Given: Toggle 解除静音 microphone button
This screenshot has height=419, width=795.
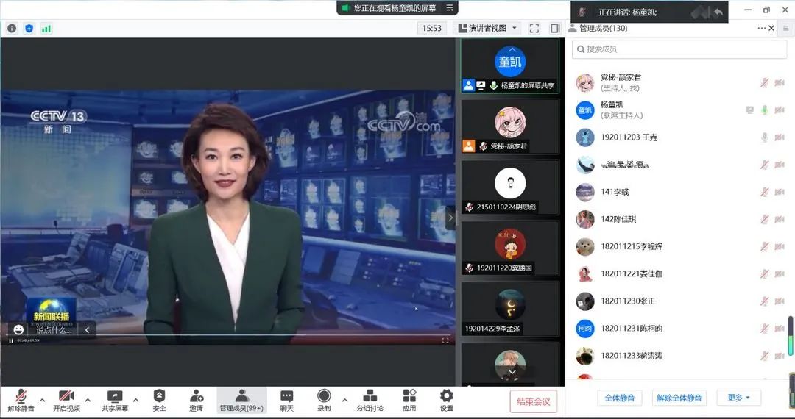Looking at the screenshot, I should pos(21,400).
